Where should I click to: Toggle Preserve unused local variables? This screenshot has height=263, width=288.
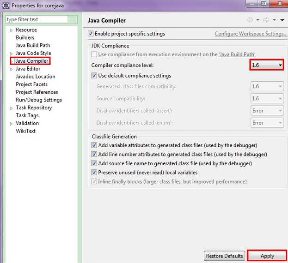(94, 173)
